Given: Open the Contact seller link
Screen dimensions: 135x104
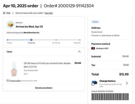Looking at the screenshot, I should (x=15, y=80).
